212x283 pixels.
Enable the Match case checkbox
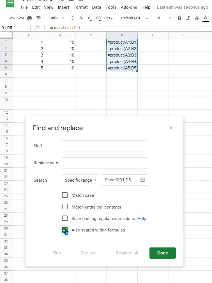tap(65, 195)
